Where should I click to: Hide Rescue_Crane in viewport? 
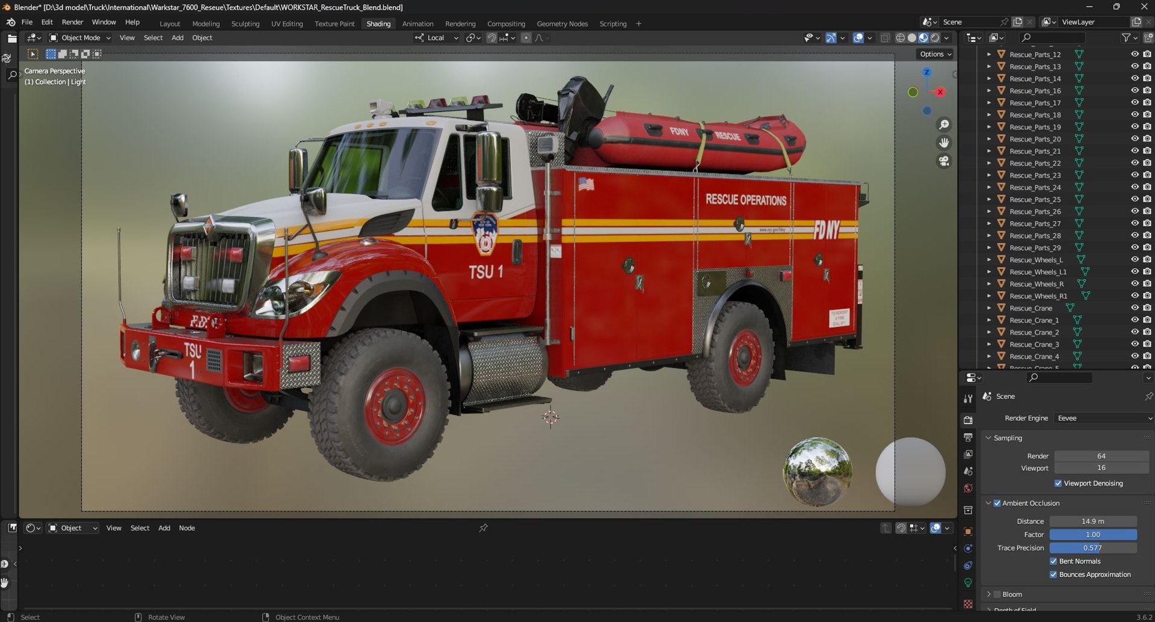tap(1135, 308)
